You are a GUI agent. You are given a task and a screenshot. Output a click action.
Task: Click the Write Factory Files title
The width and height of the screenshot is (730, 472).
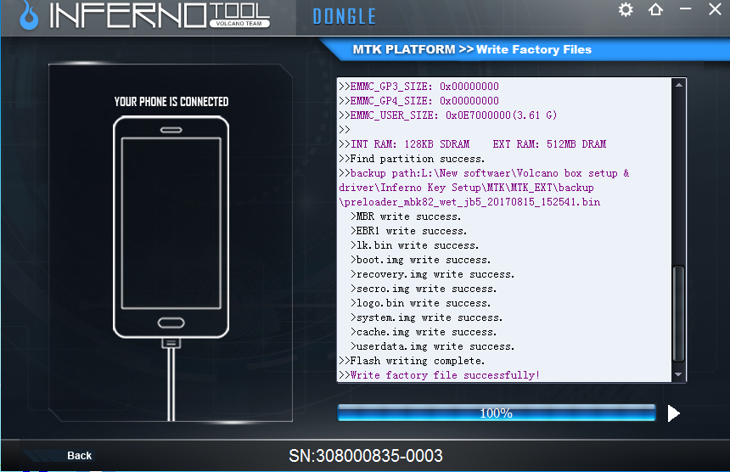pos(534,49)
